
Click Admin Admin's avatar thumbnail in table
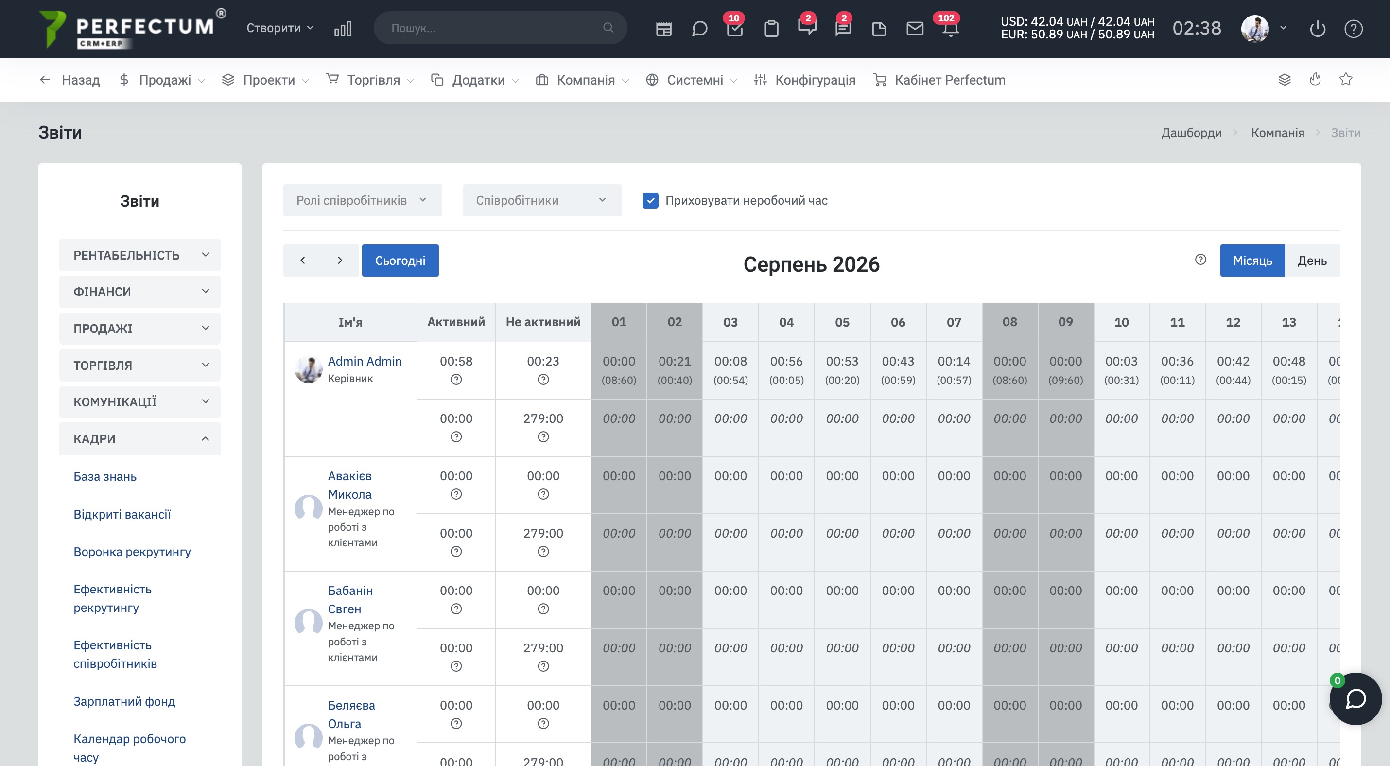[309, 369]
